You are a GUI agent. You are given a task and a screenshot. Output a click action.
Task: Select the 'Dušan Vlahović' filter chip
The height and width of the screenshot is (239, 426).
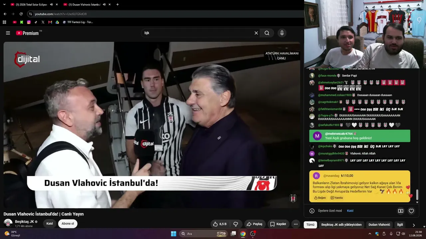point(379,225)
